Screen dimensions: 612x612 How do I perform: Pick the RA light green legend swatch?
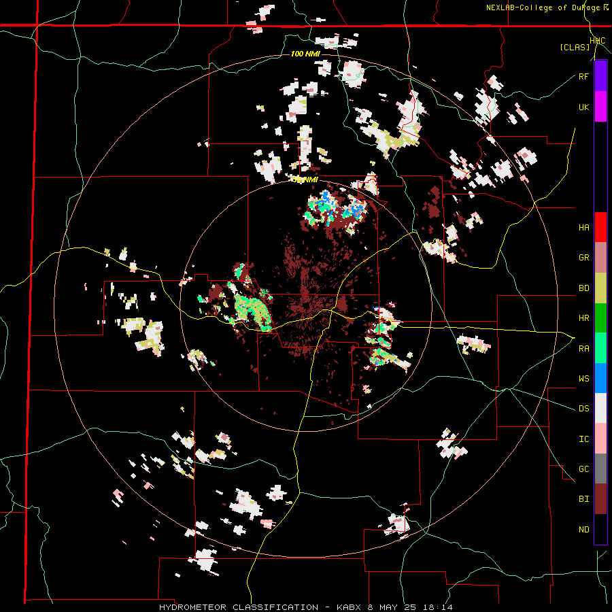[600, 348]
